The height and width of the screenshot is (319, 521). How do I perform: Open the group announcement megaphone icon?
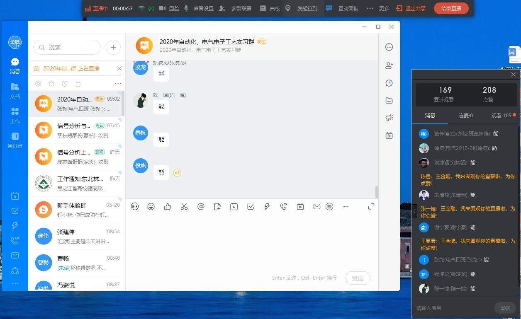click(x=389, y=118)
